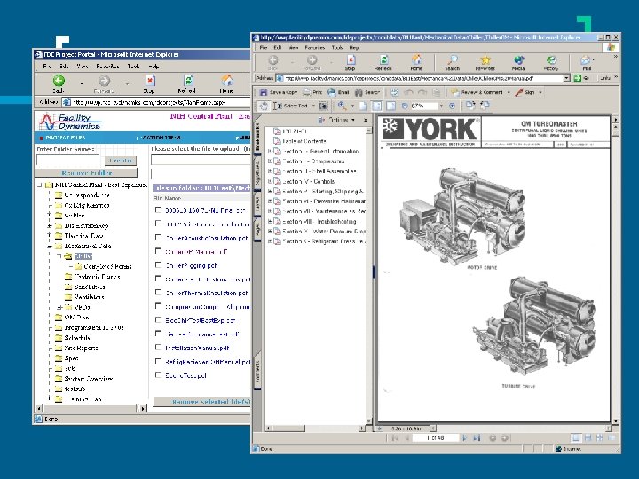Click Home in FDE Project Portal window
The image size is (639, 479).
pos(227,84)
